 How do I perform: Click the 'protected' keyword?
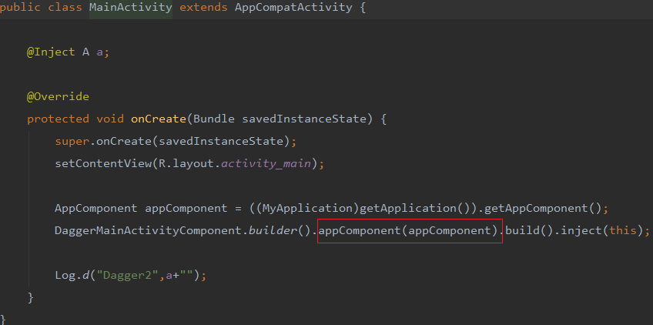coord(58,119)
